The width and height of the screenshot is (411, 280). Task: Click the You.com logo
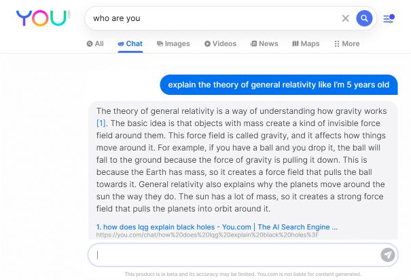pyautogui.click(x=42, y=18)
